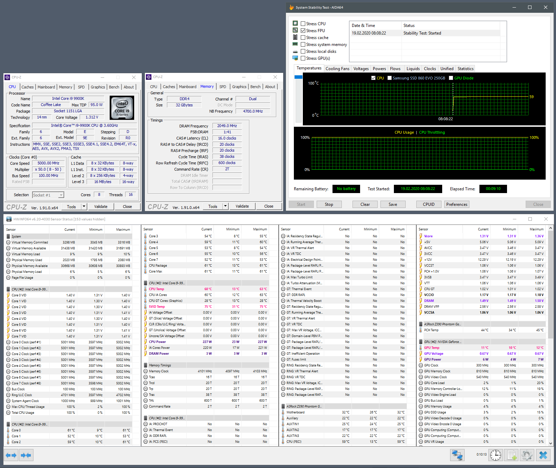Screen dimensions: 556x468
Task: Click HWiNFO expand columns arrows icon
Action: point(11,455)
